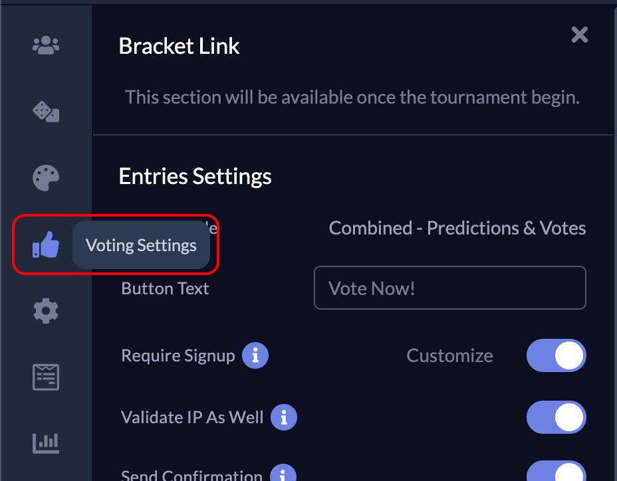Open the gear general settings icon

(x=45, y=310)
